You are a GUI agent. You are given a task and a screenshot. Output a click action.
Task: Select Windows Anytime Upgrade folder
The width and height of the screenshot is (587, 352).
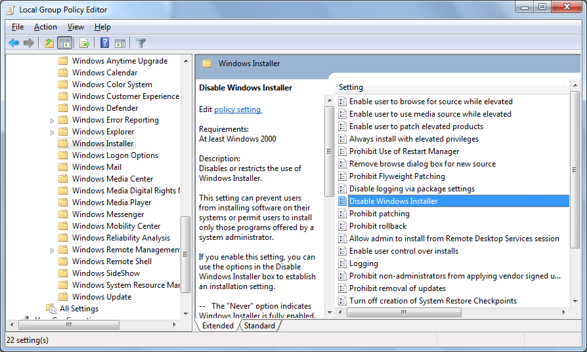click(120, 61)
